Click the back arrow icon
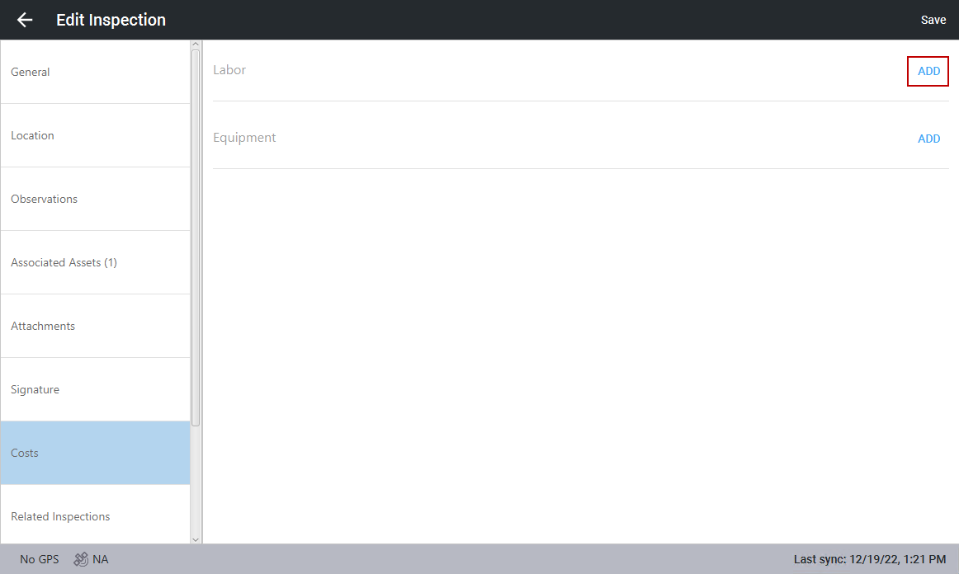The width and height of the screenshot is (959, 574). pos(25,20)
